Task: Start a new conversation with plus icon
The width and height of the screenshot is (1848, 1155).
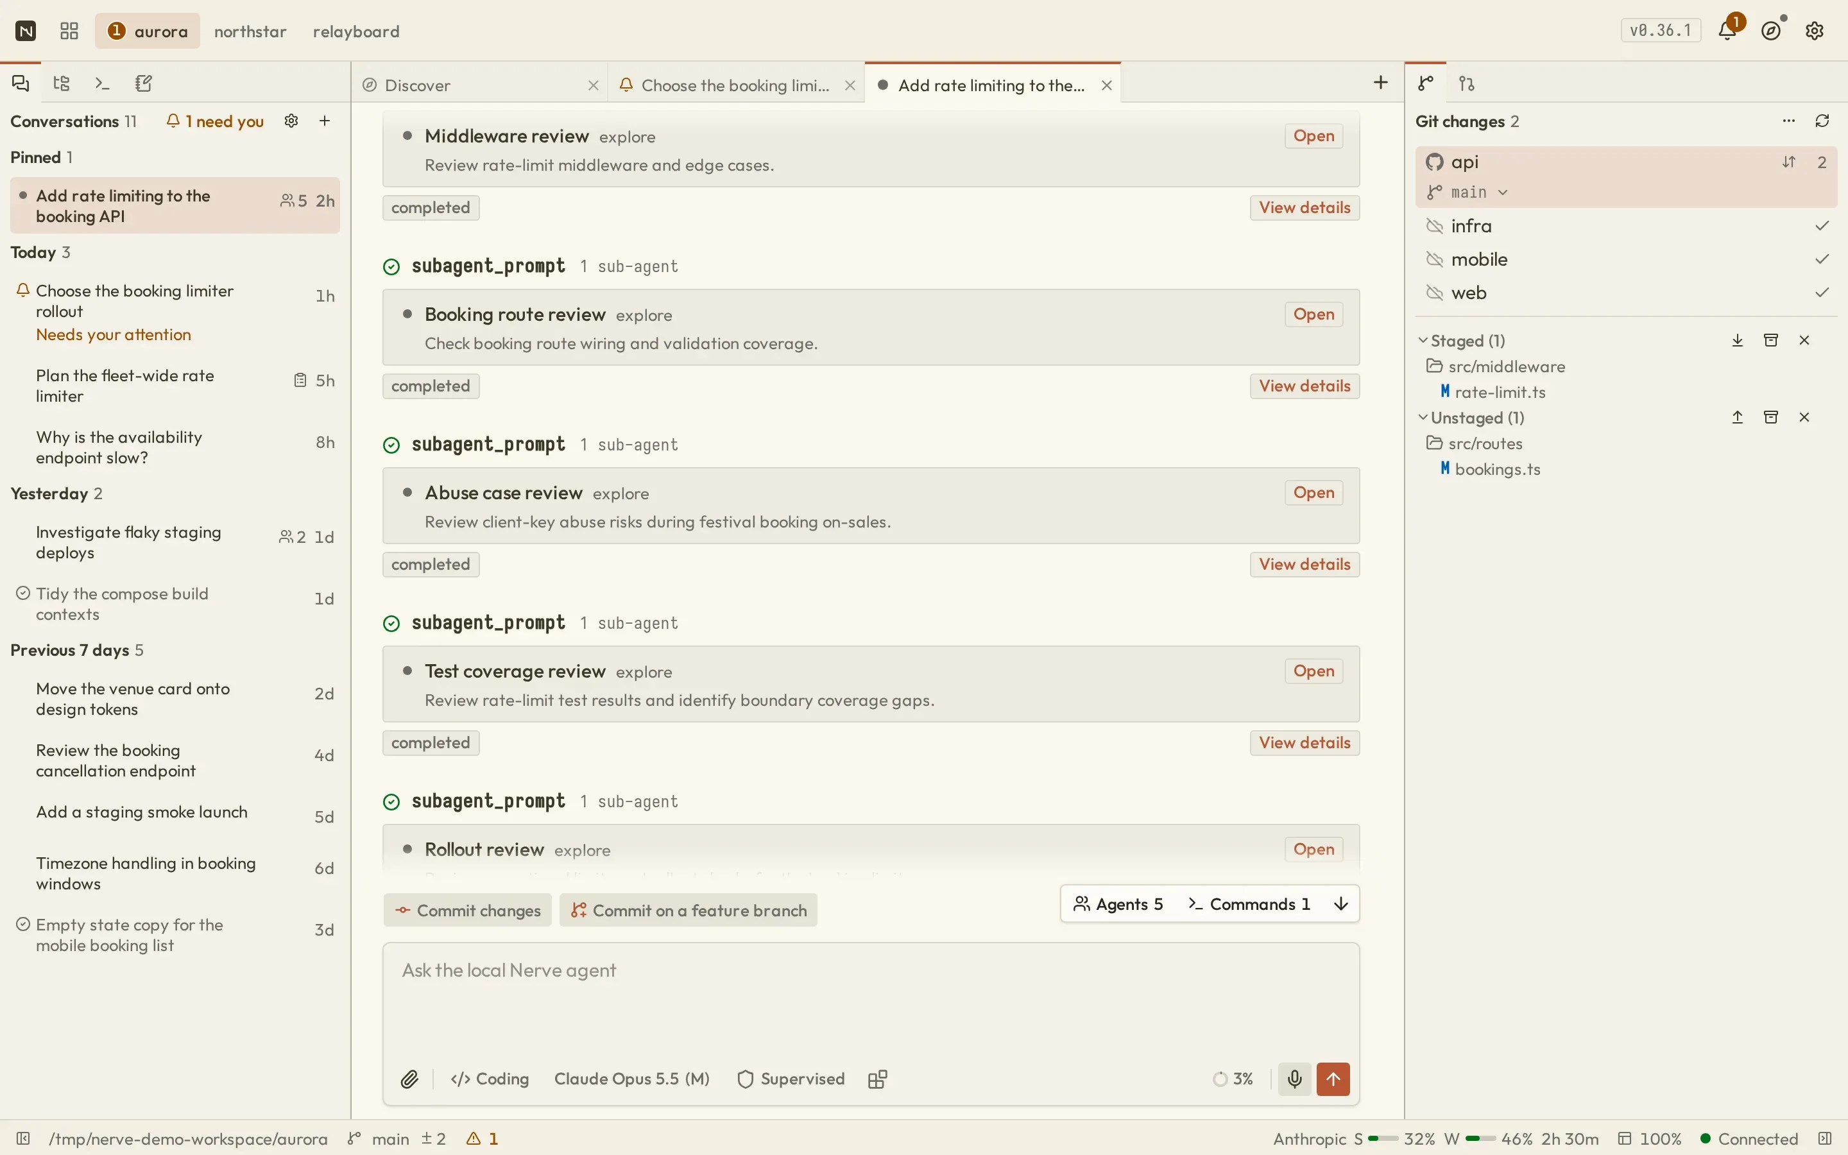Action: click(325, 121)
